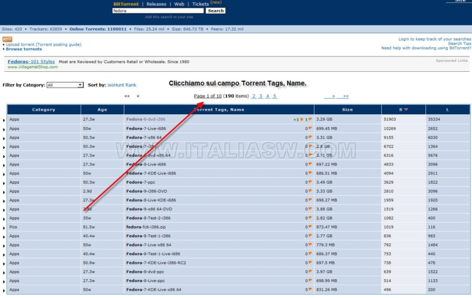The image size is (472, 298).
Task: Open page 3 of results
Action: point(261,96)
